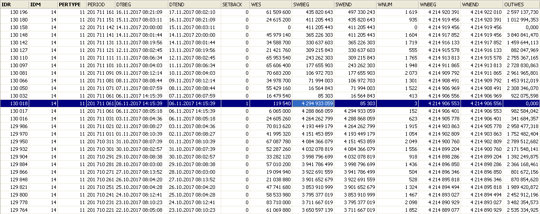Click DTBEG cell 14.11.2017 20:00:00
The height and width of the screenshot is (214, 540).
(x=141, y=27)
